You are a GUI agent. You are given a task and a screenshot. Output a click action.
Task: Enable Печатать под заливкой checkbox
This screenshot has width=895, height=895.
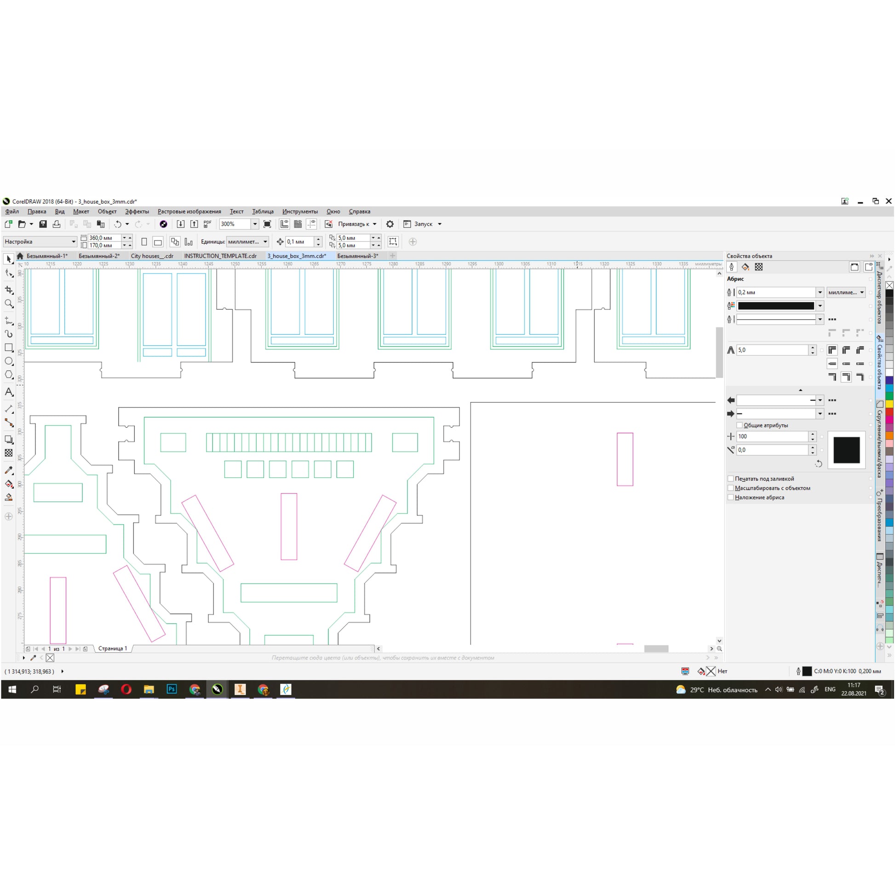730,478
